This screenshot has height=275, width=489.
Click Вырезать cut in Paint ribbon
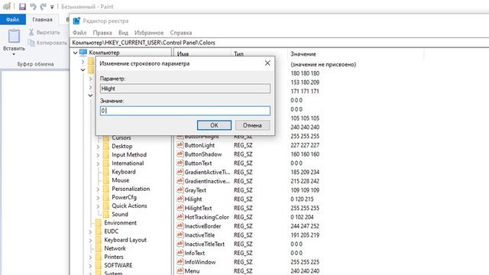tap(44, 32)
